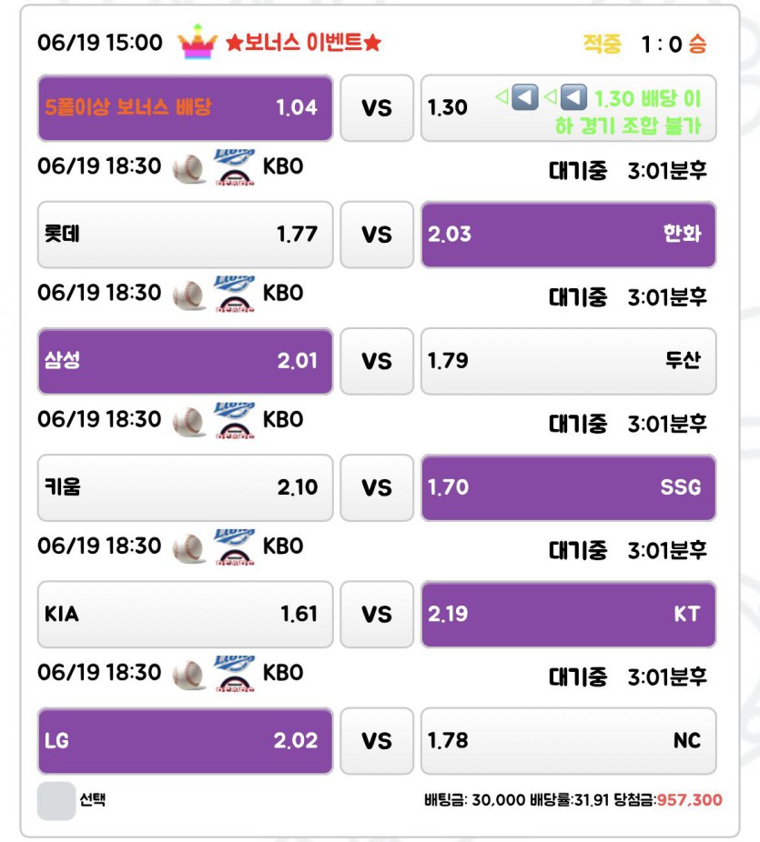
Task: Choose 두산 at odds 1.79
Action: [x=569, y=361]
